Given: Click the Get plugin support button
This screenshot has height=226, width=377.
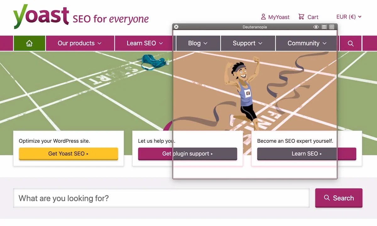Looking at the screenshot, I should tap(188, 154).
